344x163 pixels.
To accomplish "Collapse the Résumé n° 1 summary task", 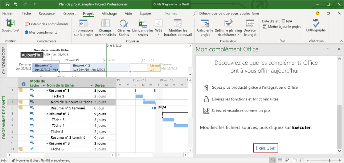I will (48, 90).
